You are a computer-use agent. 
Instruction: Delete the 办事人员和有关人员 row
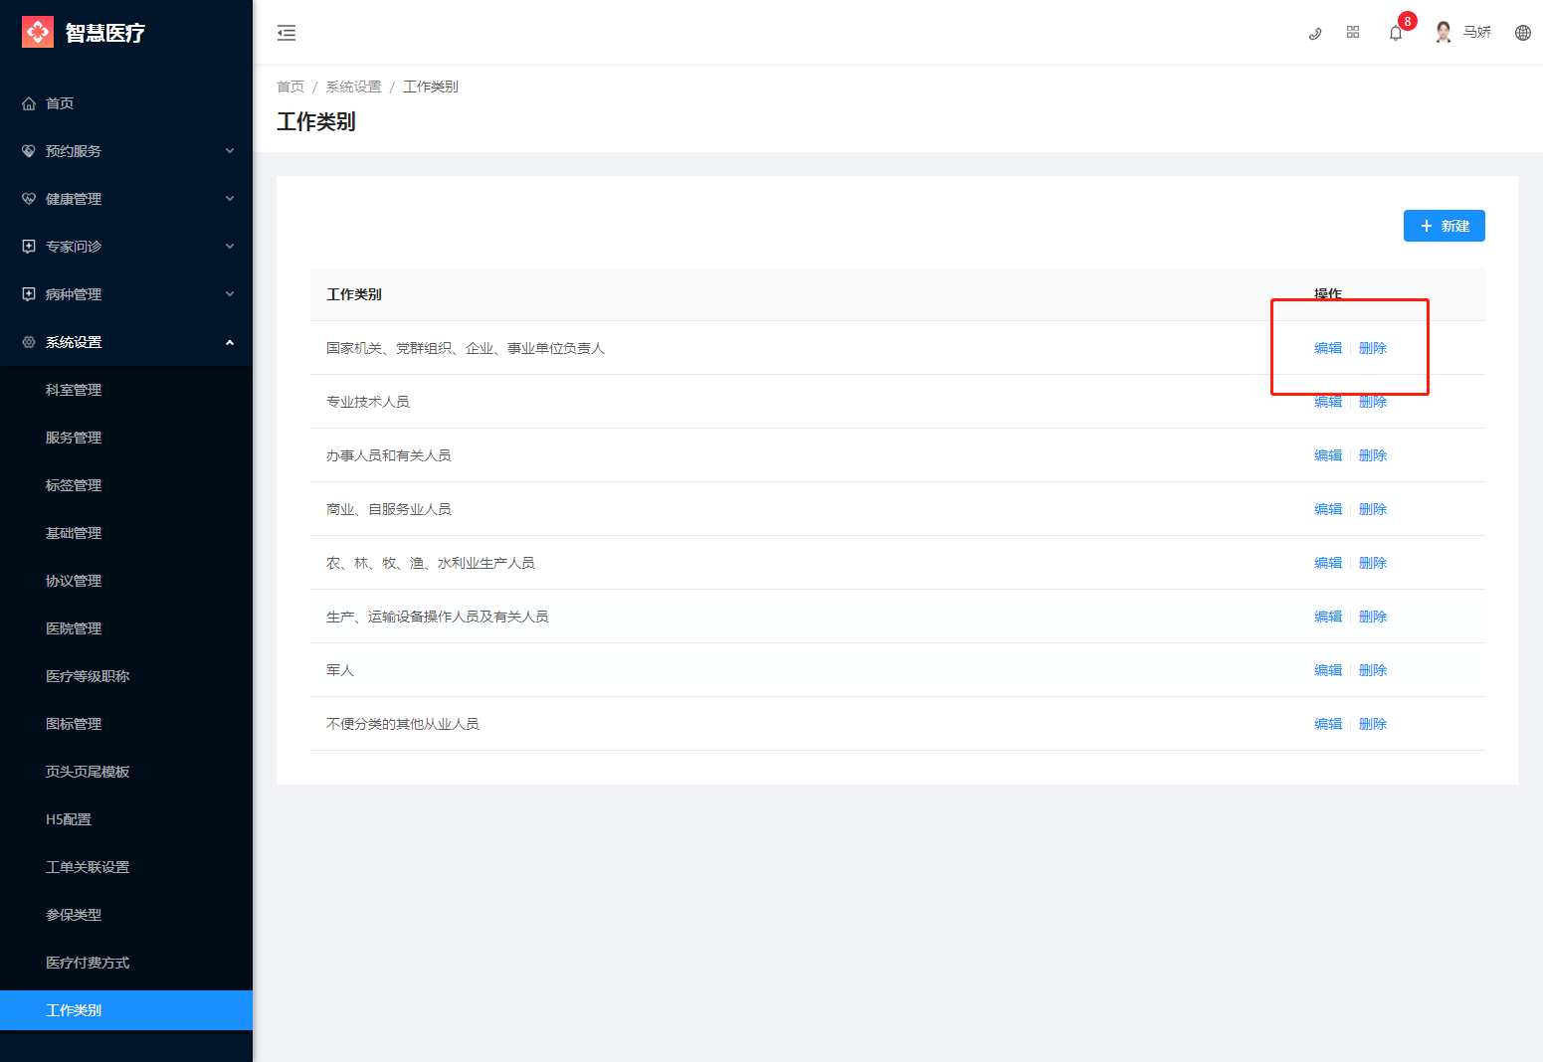pos(1373,455)
